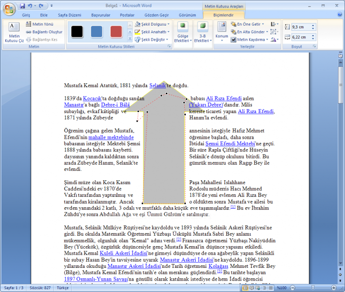Screen dimensions: 345x292
Task: Open the group objects menu
Action: 275,32
